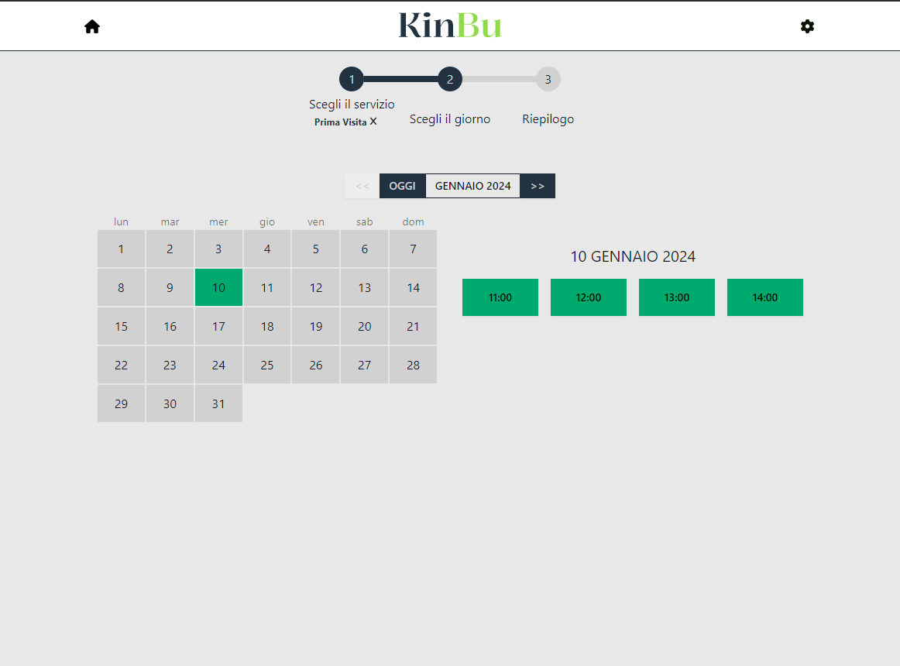Select day 25 from the calendar
This screenshot has height=666, width=900.
[x=267, y=365]
